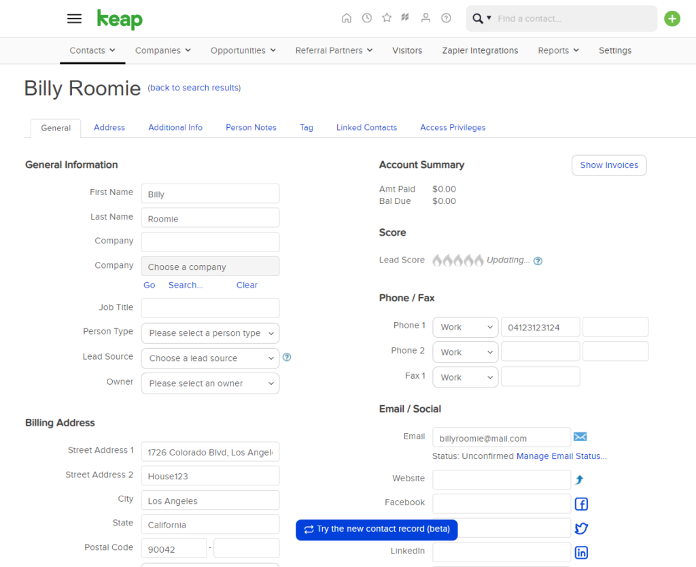696x567 pixels.
Task: Switch to the Additional Info tab
Action: pos(175,128)
